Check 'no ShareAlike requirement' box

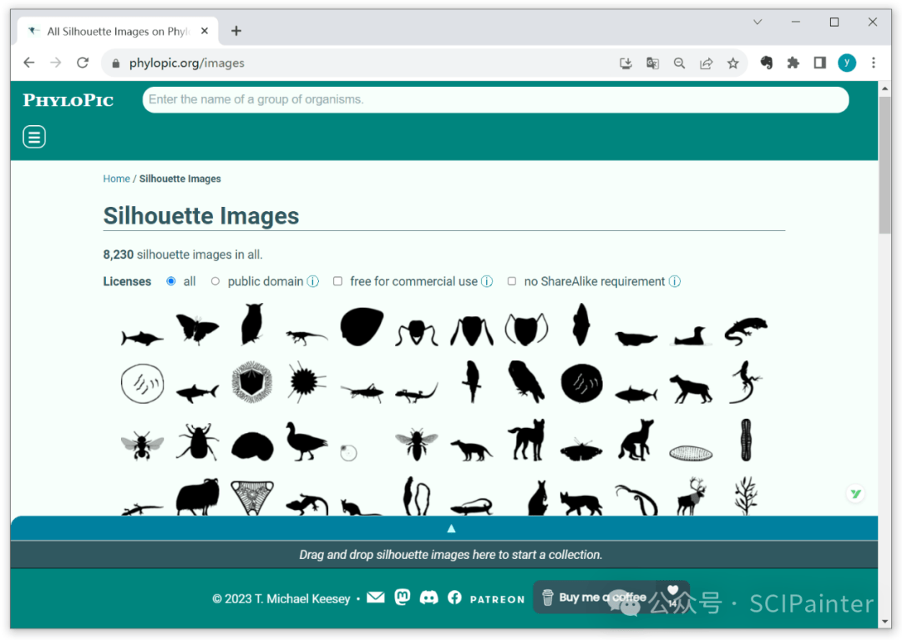pos(512,282)
